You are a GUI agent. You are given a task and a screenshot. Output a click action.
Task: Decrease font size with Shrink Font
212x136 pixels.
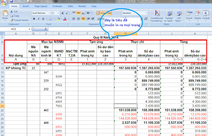coord(67,13)
